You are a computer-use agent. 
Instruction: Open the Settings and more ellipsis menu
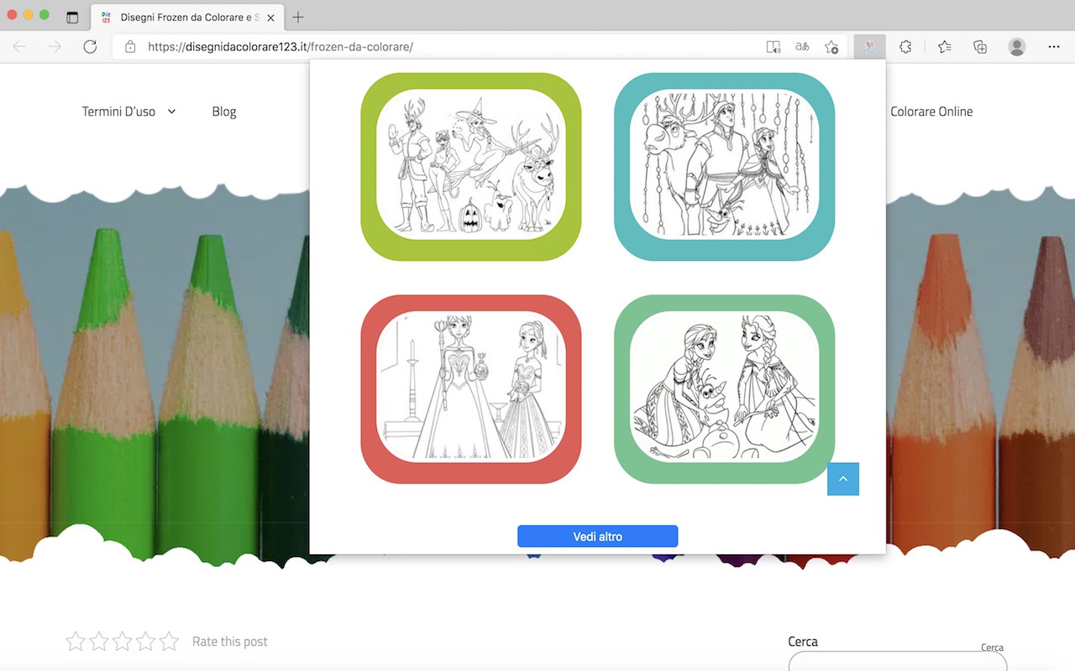coord(1054,47)
